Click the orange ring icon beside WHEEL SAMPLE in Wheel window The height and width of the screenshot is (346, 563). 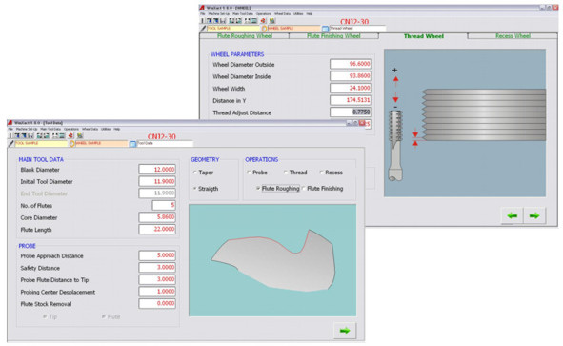pyautogui.click(x=264, y=29)
